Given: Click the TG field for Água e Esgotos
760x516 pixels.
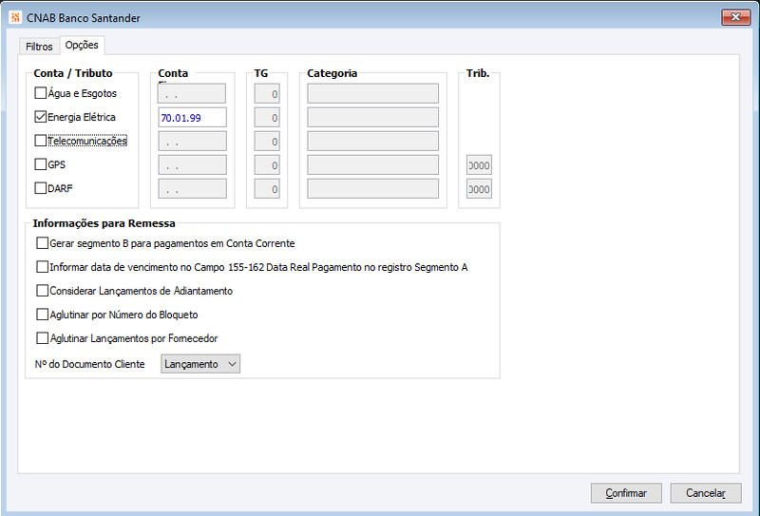Looking at the screenshot, I should tap(267, 93).
